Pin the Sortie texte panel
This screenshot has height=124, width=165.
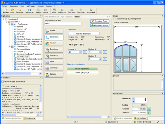click(41, 78)
